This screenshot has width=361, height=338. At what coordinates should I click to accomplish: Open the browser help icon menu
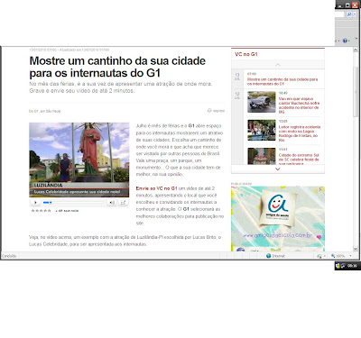[x=345, y=41]
